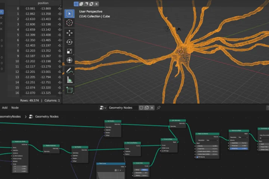269x179 pixels.
Task: Set selection mode to subtract
Action: pos(86,4)
